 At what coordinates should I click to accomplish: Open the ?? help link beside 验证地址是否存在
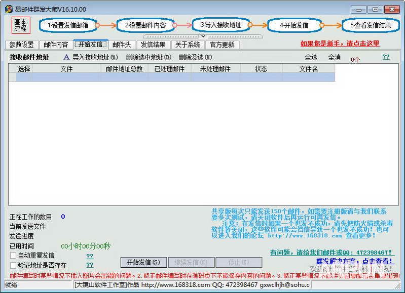click(90, 265)
